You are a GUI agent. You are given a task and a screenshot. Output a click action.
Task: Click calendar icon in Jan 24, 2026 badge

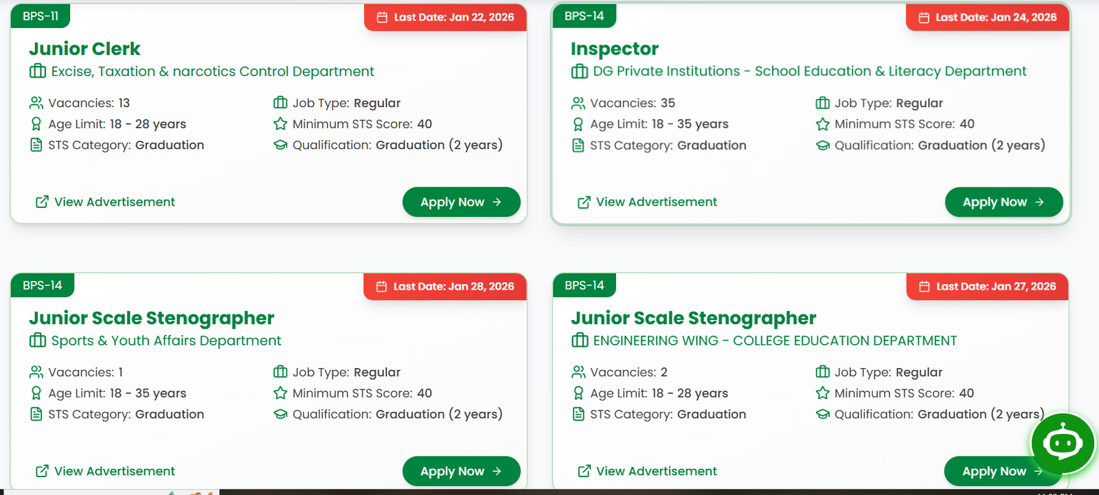[924, 17]
